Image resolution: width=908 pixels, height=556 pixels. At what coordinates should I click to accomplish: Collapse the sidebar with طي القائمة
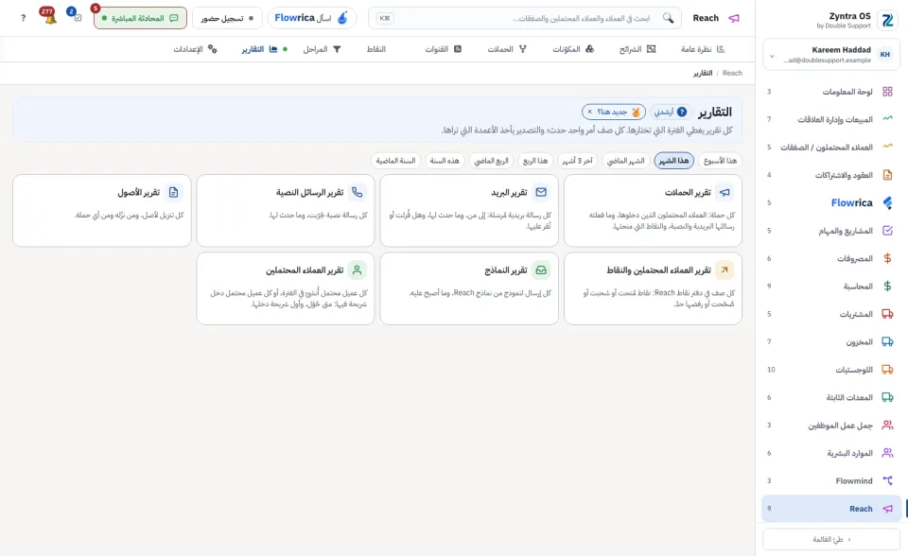pos(831,539)
